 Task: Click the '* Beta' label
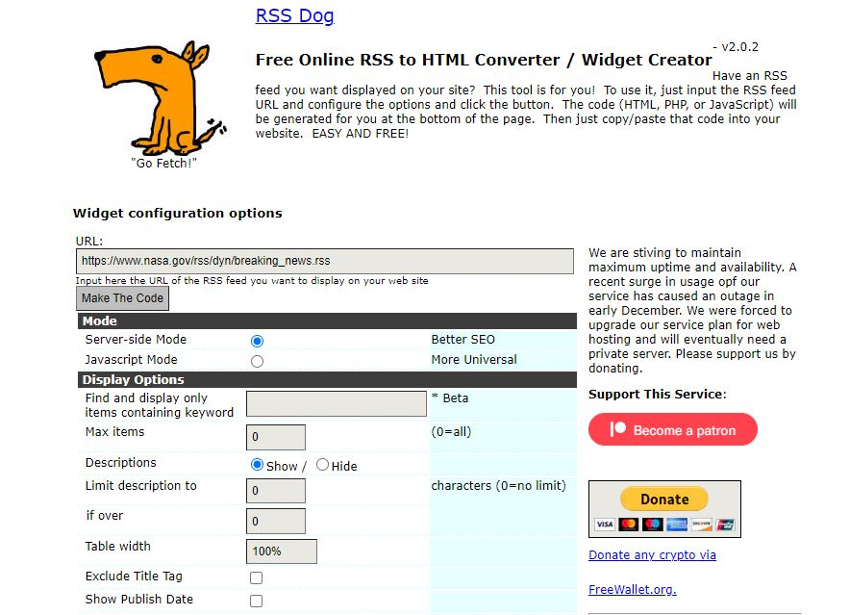point(450,397)
